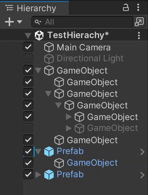
Task: Open TestHierarchy scene options three-dot menu
Action: click(139, 36)
